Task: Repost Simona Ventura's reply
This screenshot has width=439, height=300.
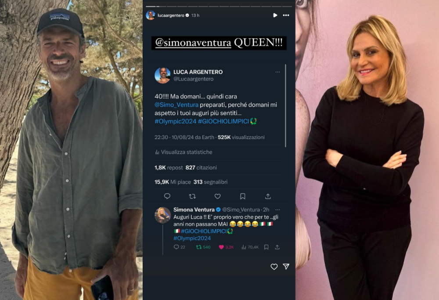Action: (x=199, y=247)
